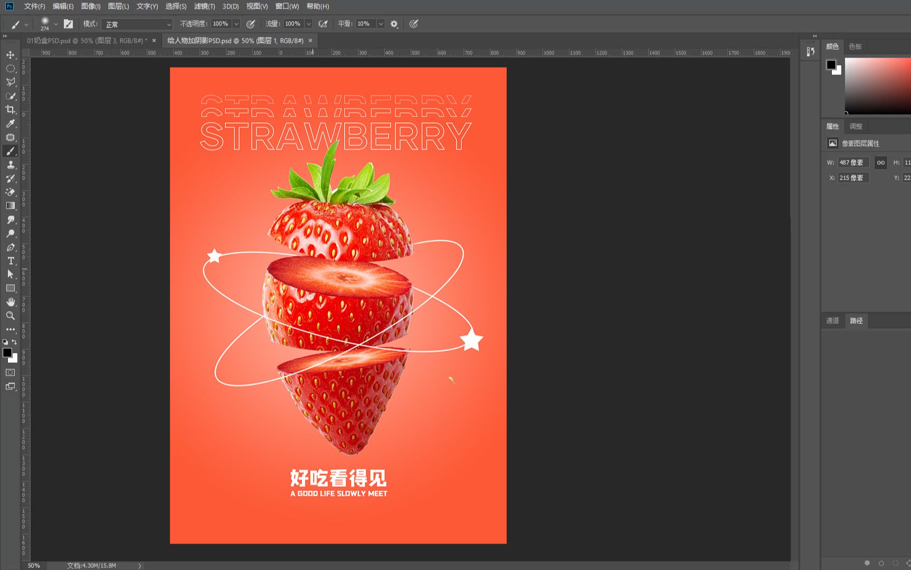911x570 pixels.
Task: Open the 窗口(W) menu
Action: click(287, 6)
